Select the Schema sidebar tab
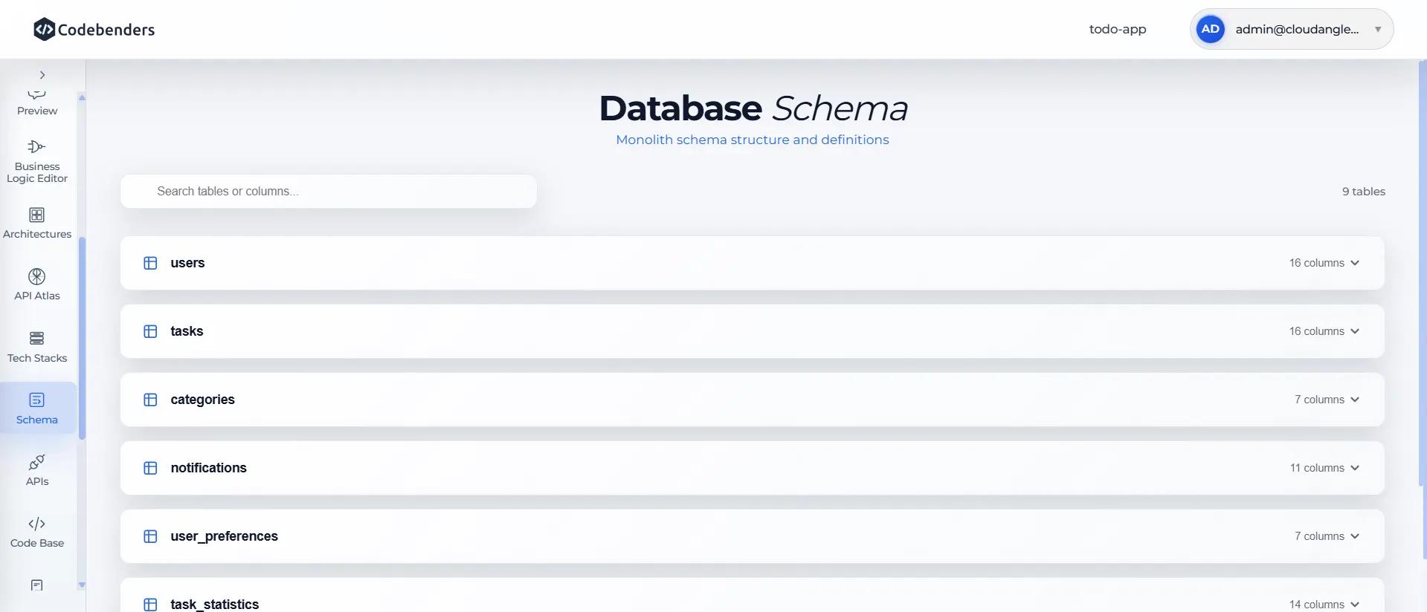This screenshot has height=612, width=1427. coord(37,408)
